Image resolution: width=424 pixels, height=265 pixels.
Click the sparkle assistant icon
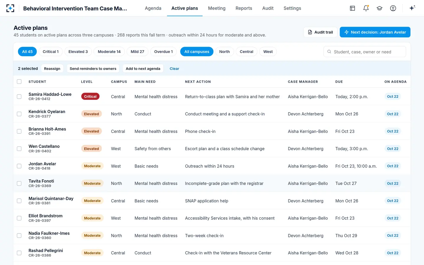pyautogui.click(x=412, y=8)
